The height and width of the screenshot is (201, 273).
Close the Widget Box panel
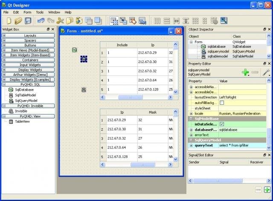[53, 29]
